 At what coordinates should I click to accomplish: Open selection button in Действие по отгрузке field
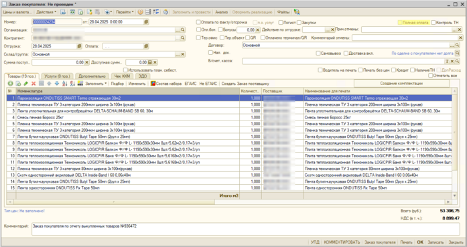click(328, 29)
